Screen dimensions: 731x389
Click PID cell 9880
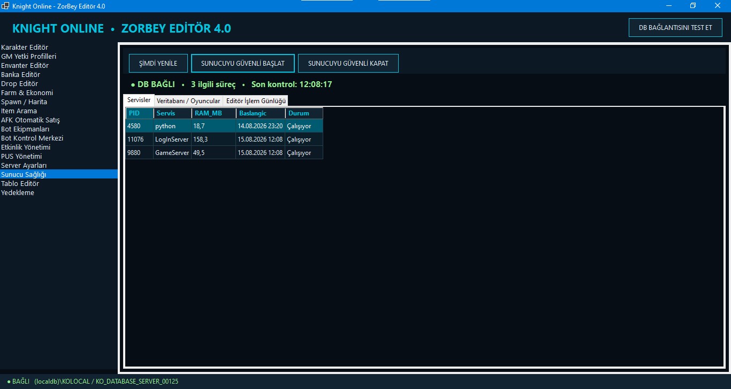click(x=140, y=153)
